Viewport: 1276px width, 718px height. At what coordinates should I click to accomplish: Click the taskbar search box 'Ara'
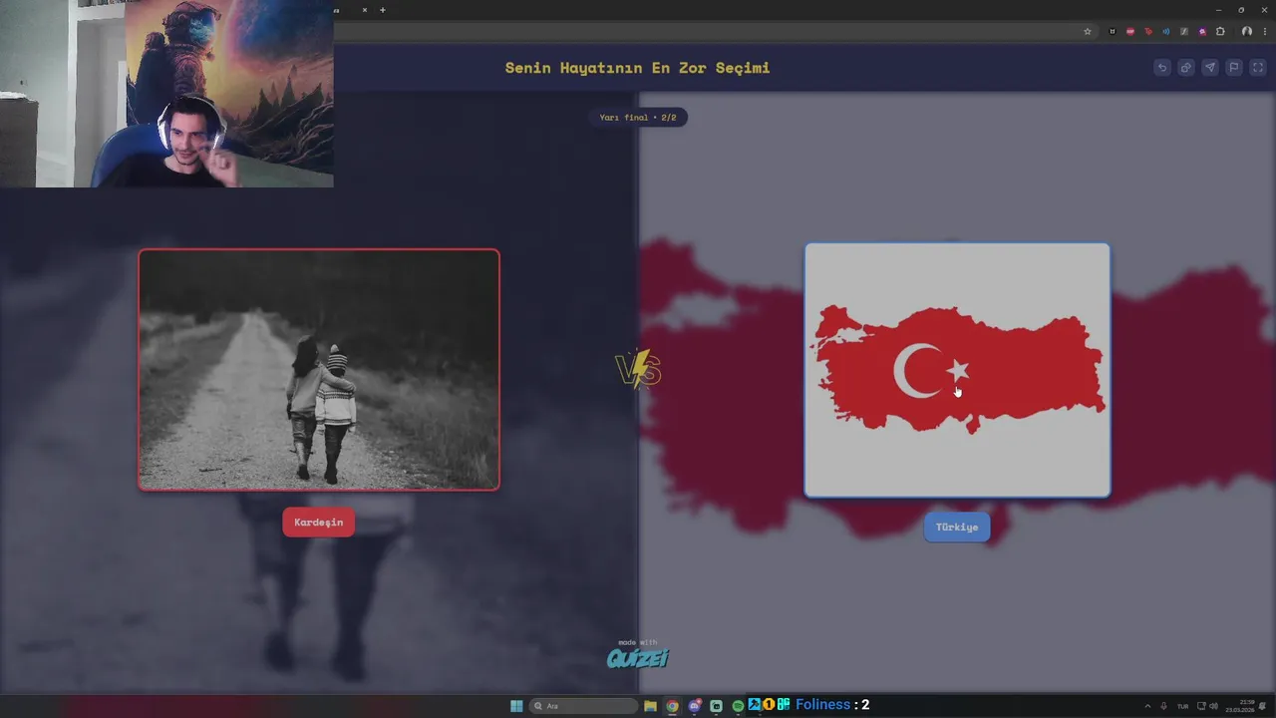[583, 706]
